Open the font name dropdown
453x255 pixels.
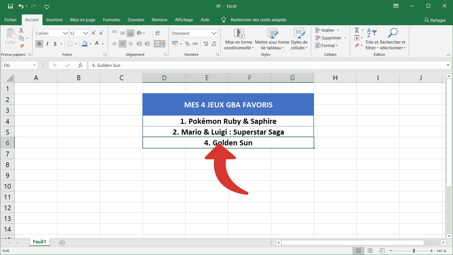65,33
